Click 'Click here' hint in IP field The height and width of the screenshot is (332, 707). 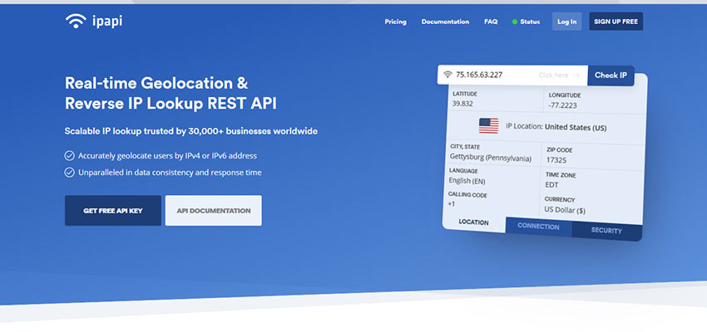point(559,76)
